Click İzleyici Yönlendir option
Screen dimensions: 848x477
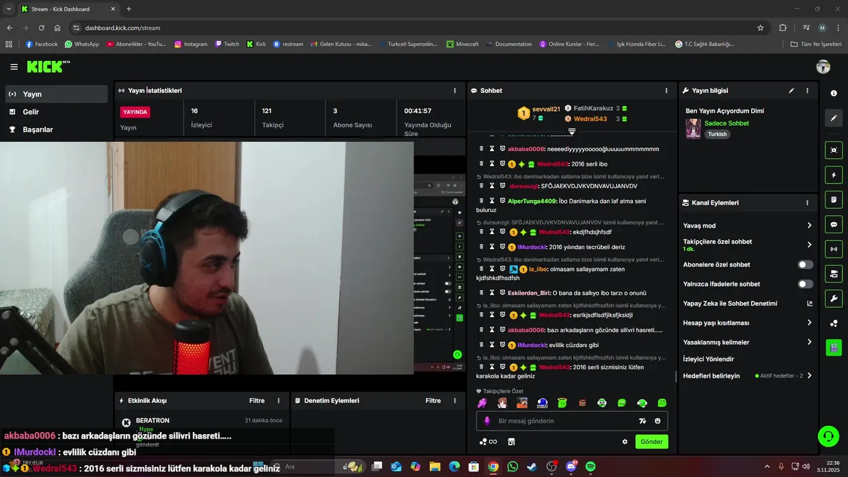coord(708,359)
